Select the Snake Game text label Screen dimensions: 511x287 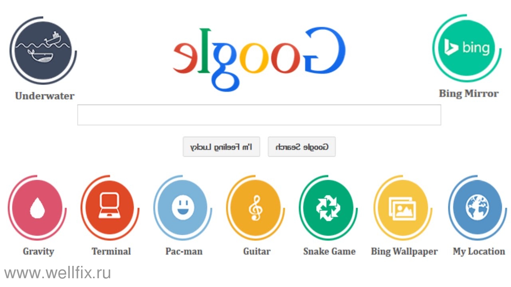click(329, 252)
